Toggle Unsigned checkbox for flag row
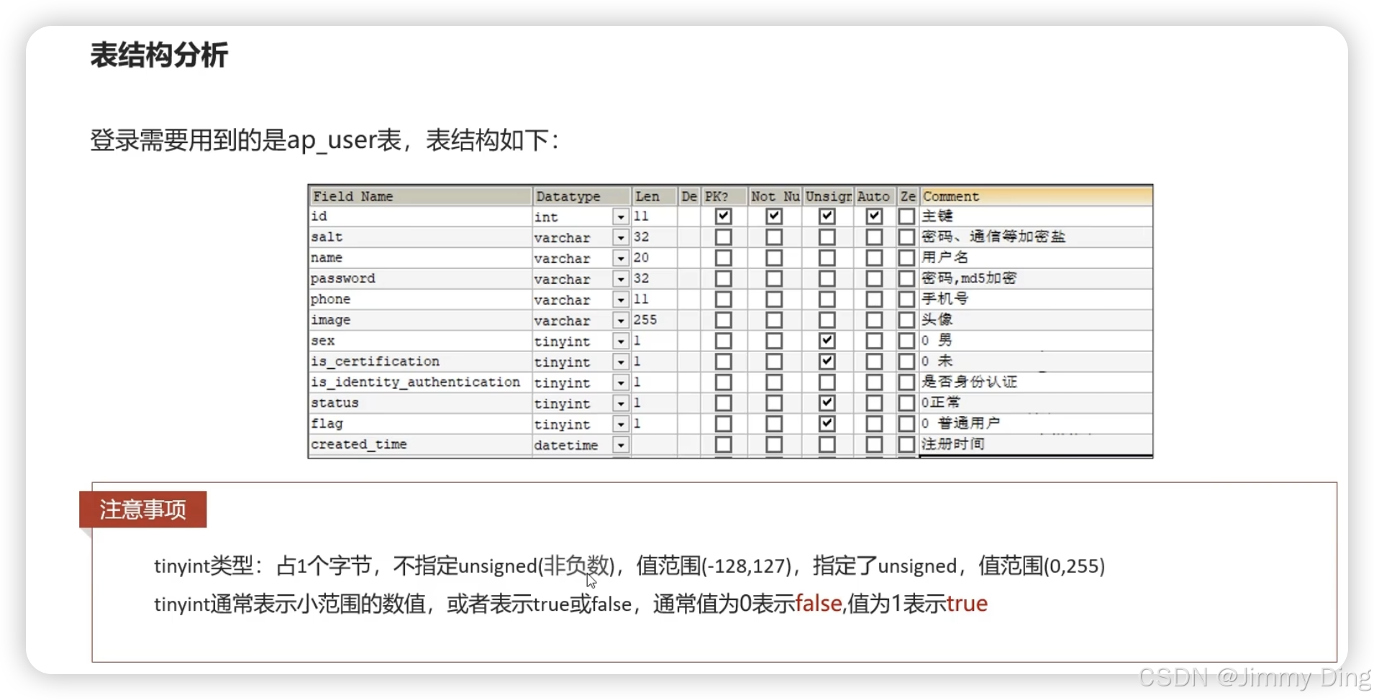Screen dimensions: 1374x700 pyautogui.click(x=827, y=424)
